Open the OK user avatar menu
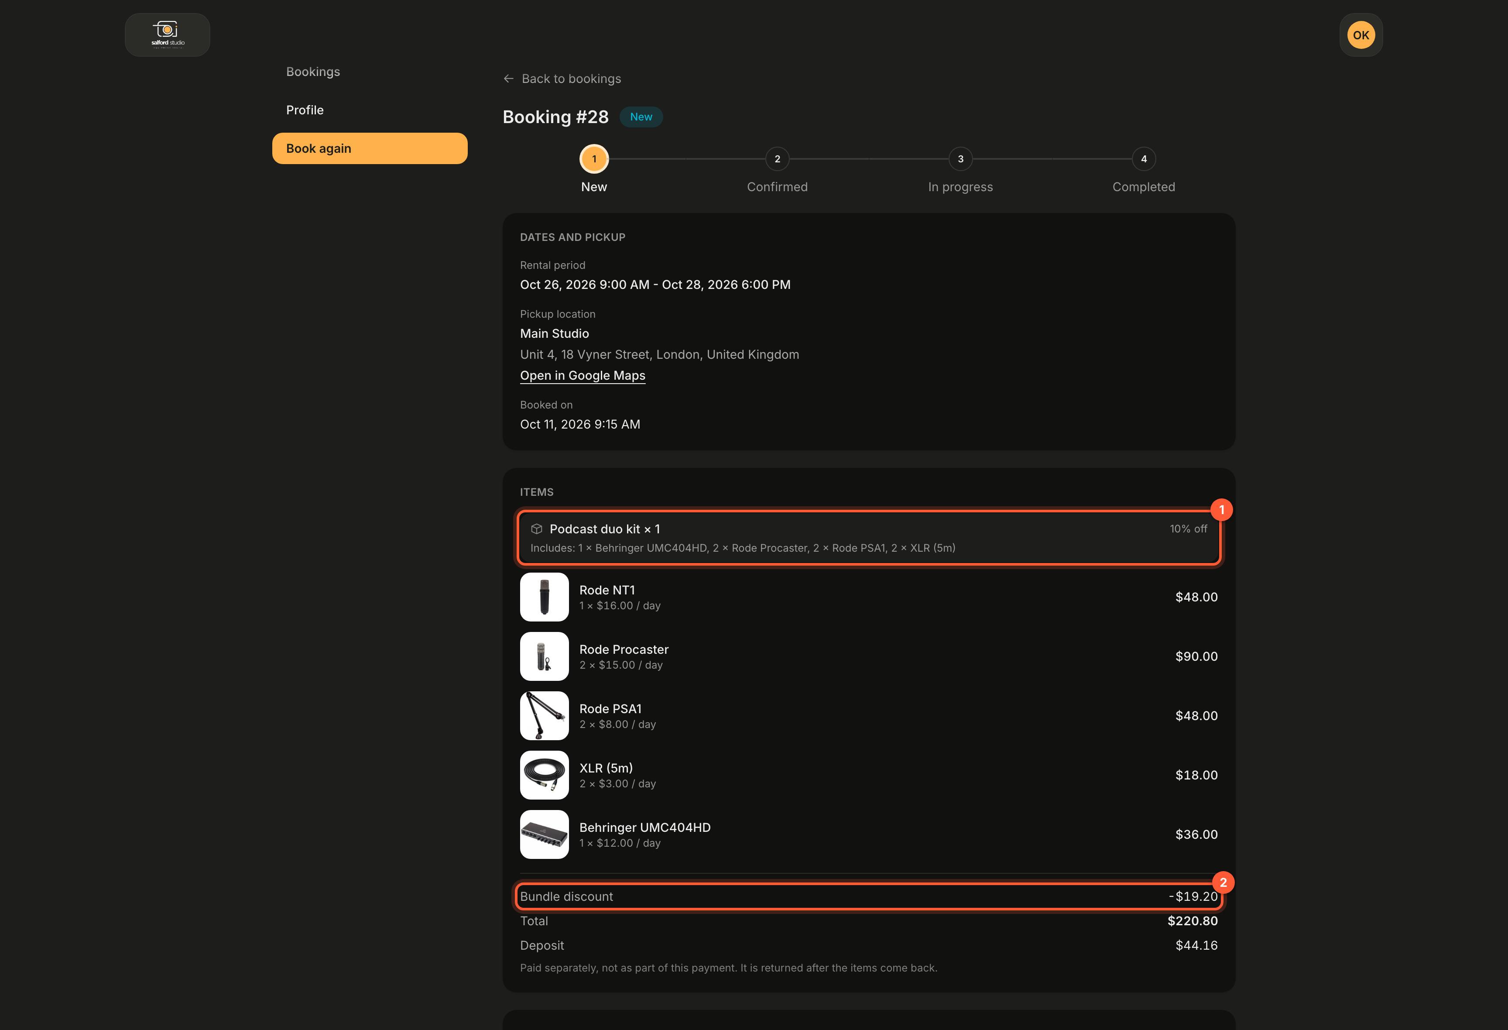This screenshot has width=1508, height=1030. 1361,35
